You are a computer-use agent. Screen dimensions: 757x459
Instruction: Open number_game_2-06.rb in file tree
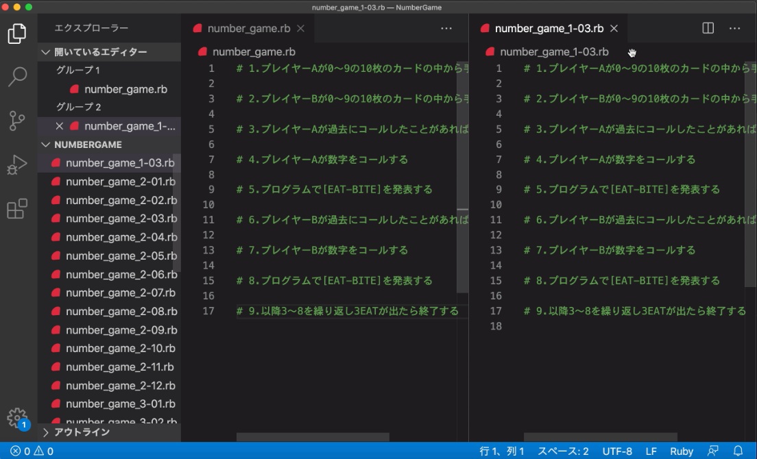tap(109, 274)
